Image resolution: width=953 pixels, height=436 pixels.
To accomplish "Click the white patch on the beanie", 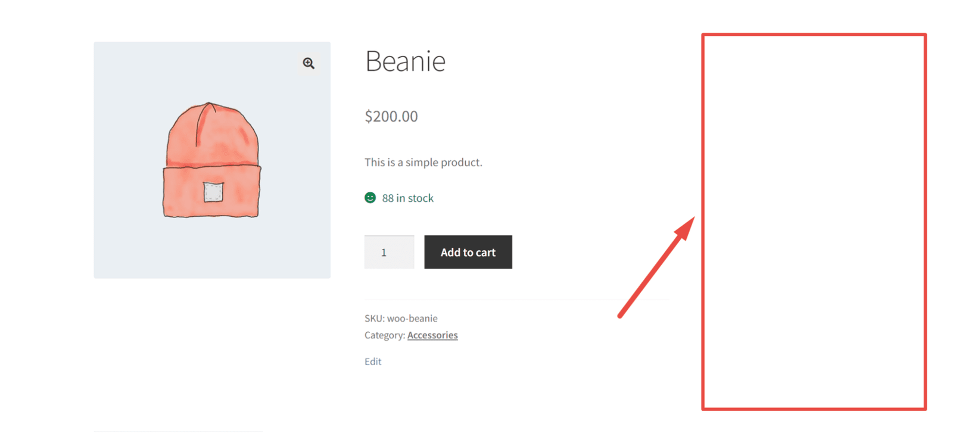I will pos(213,192).
